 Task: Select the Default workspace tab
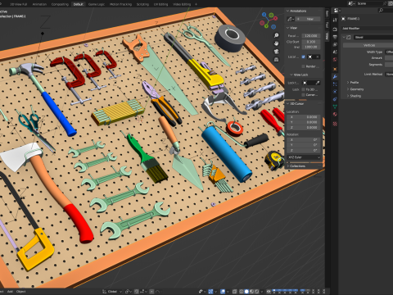coord(79,4)
